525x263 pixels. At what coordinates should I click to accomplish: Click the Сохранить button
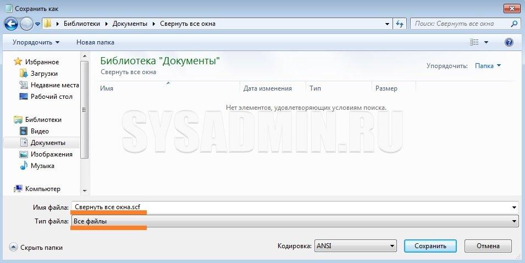click(x=430, y=246)
